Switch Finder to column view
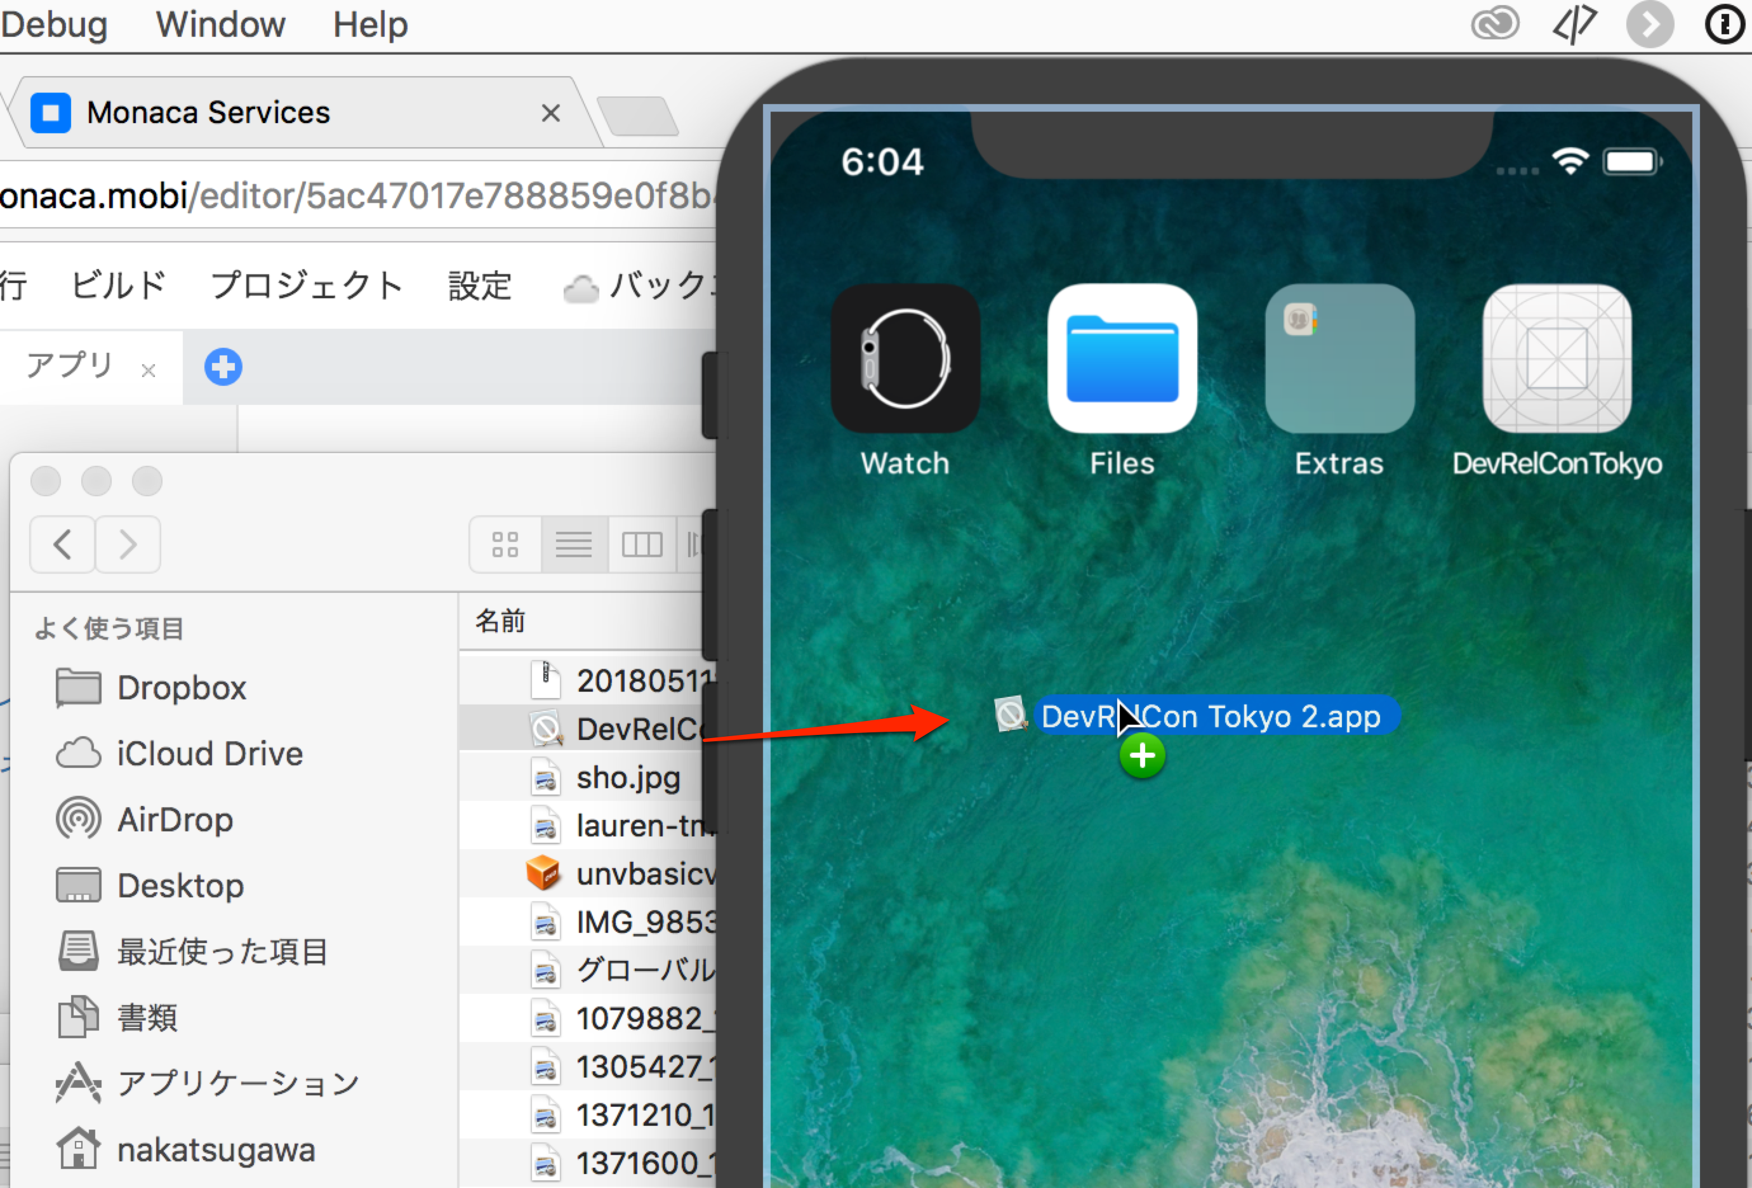Image resolution: width=1752 pixels, height=1188 pixels. click(x=642, y=544)
